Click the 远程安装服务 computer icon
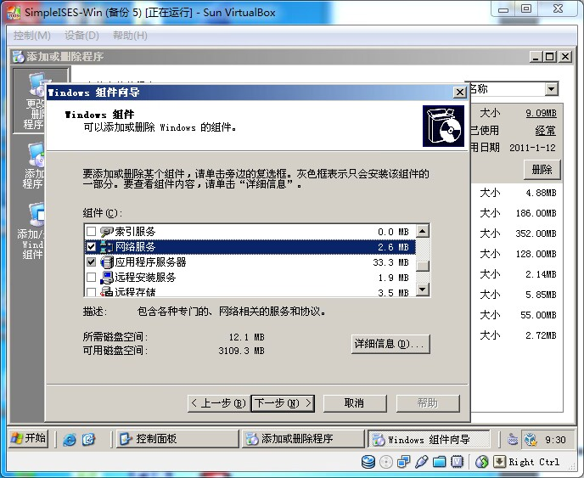 106,277
